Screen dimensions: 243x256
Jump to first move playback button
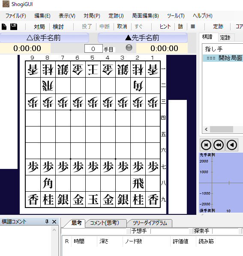click(206, 145)
